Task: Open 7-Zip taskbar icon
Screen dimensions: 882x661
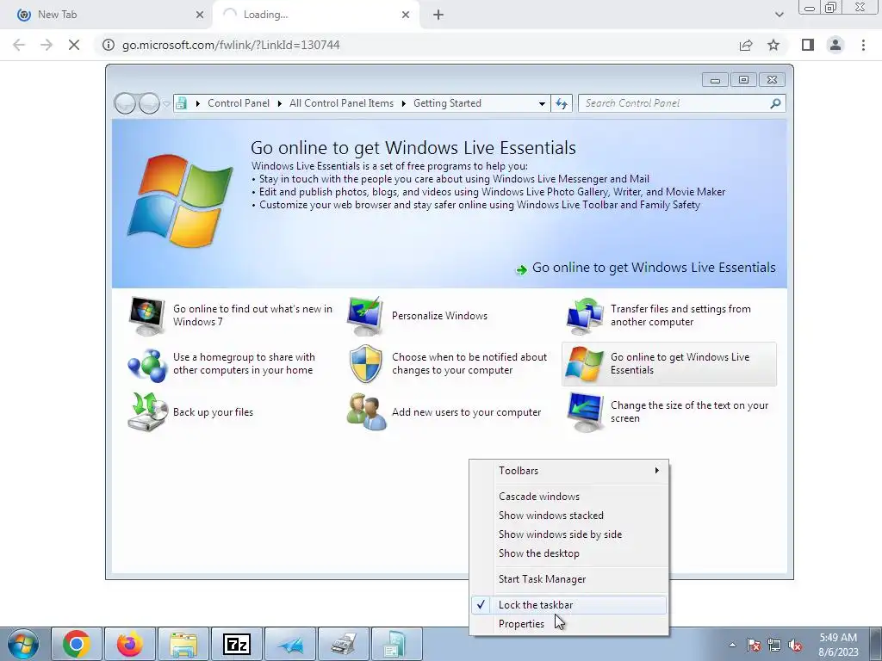Action: pyautogui.click(x=237, y=644)
